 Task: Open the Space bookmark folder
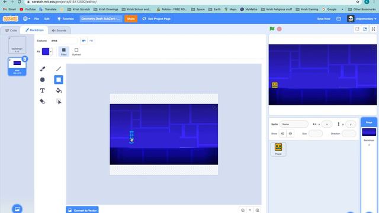198,9
